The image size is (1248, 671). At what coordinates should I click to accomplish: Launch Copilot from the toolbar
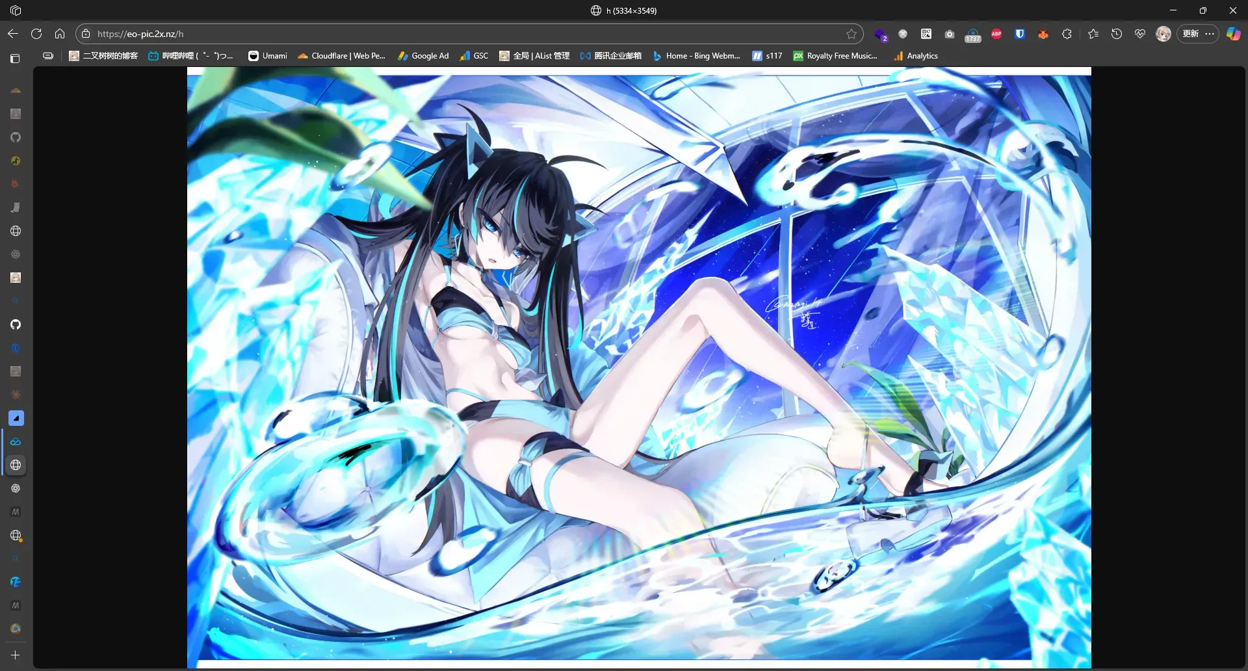(x=1233, y=34)
